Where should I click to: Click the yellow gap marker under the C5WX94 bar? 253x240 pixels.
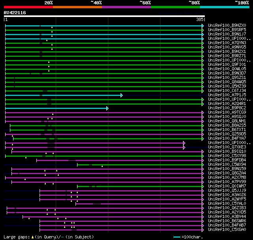(x=102, y=166)
